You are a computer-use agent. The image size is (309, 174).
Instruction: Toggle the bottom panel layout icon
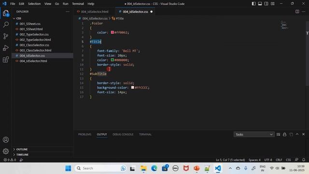[260, 3]
